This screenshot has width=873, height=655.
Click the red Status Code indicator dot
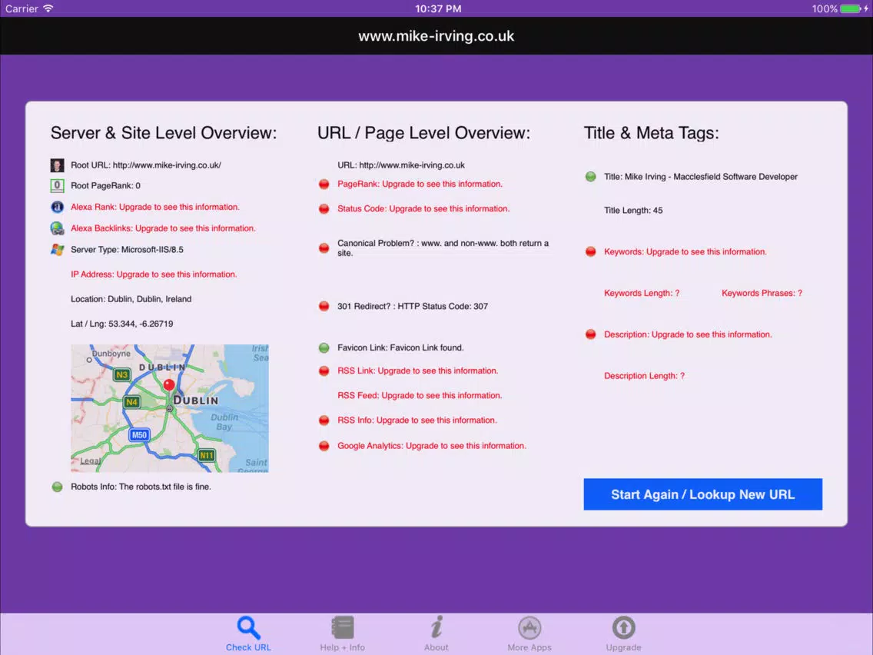click(x=324, y=209)
